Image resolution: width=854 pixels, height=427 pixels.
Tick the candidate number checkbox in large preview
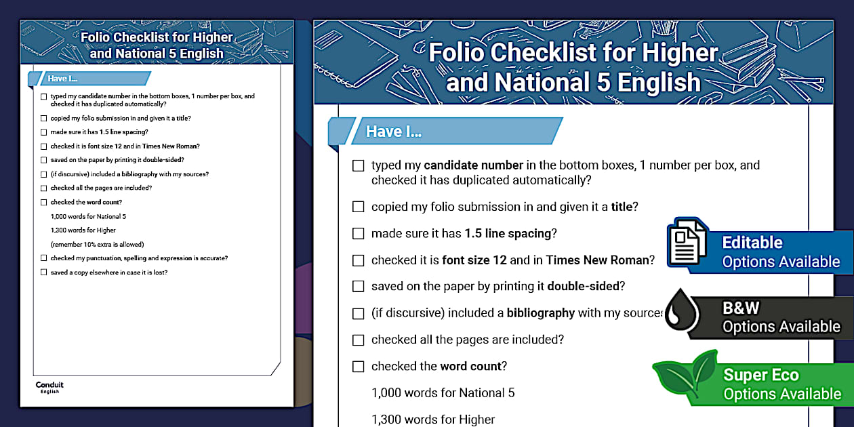(x=359, y=165)
